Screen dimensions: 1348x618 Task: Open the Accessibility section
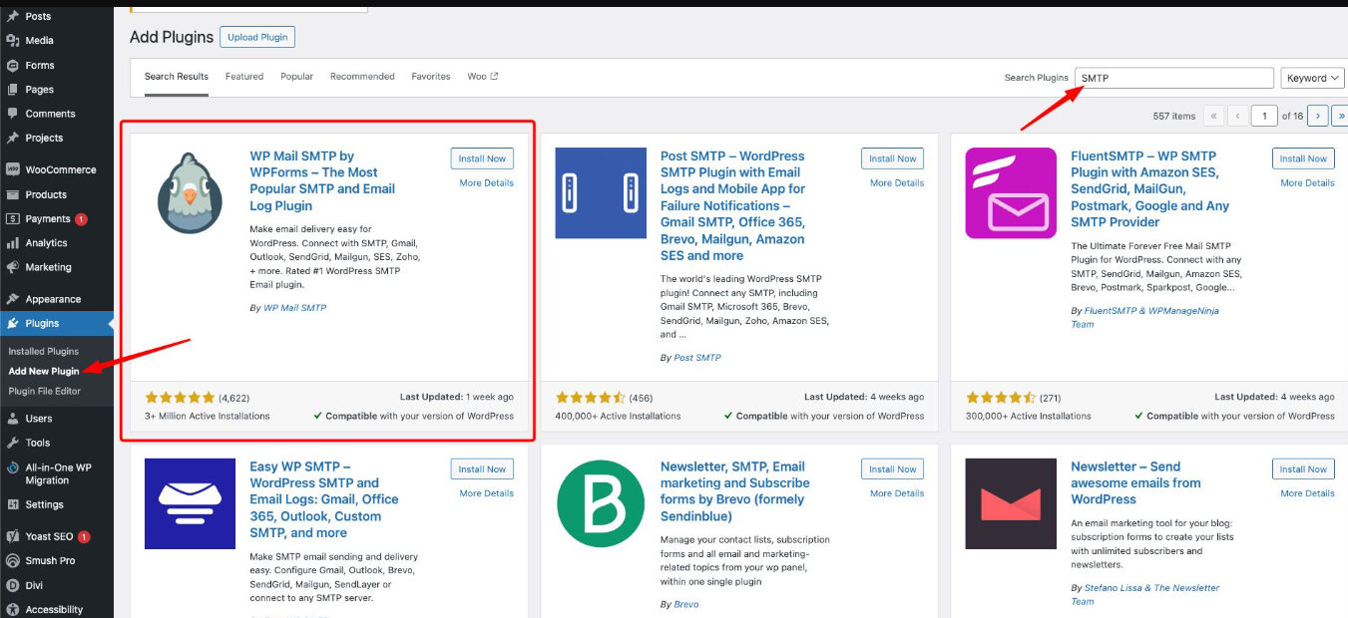pyautogui.click(x=52, y=609)
